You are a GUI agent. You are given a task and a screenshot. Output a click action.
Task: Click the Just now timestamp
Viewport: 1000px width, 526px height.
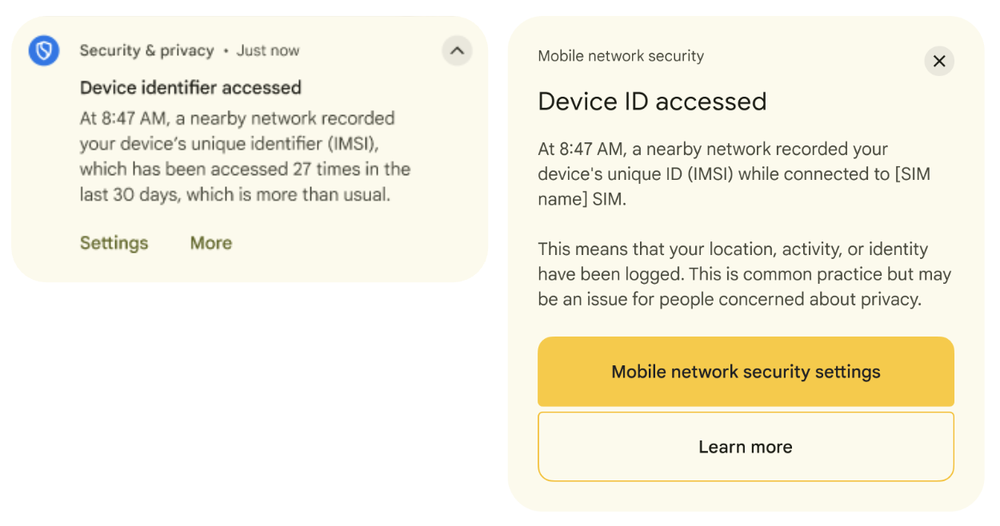click(x=267, y=50)
